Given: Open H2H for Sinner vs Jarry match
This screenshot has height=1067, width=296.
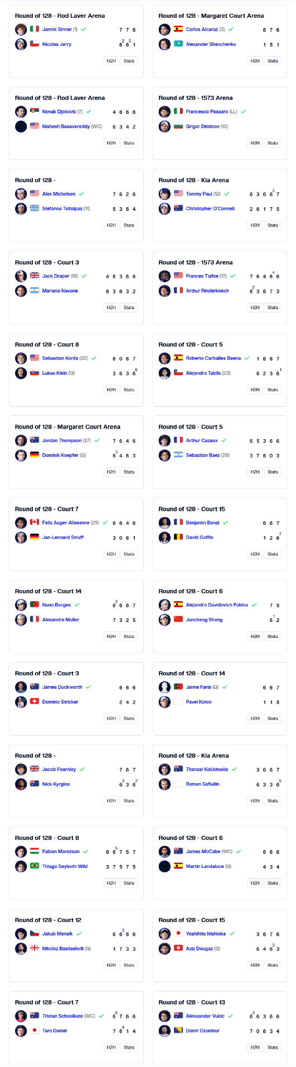Looking at the screenshot, I should coord(111,61).
